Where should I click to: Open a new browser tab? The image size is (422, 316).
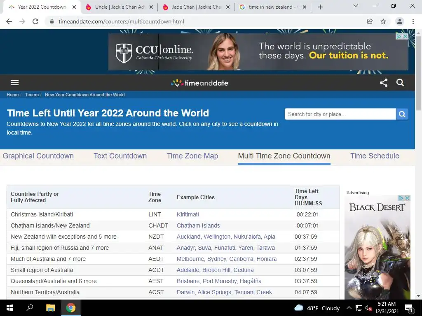point(320,7)
